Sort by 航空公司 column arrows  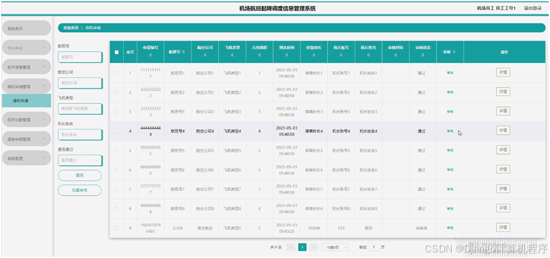(x=205, y=56)
